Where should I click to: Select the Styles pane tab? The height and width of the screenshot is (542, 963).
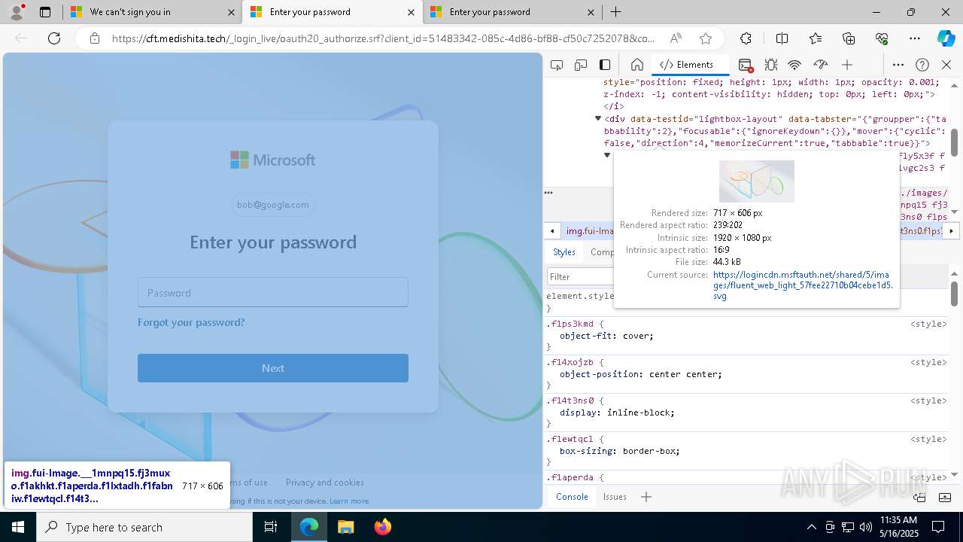click(564, 252)
